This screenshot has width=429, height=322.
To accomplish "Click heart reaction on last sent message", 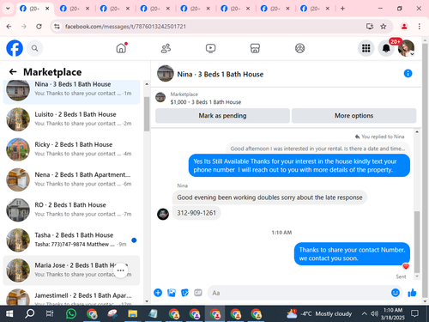I will [x=406, y=266].
